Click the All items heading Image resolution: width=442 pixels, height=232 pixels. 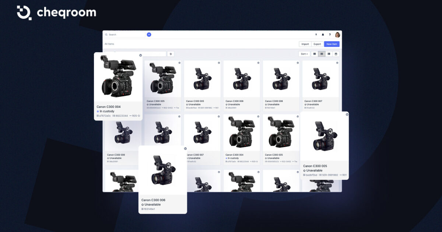pyautogui.click(x=109, y=44)
